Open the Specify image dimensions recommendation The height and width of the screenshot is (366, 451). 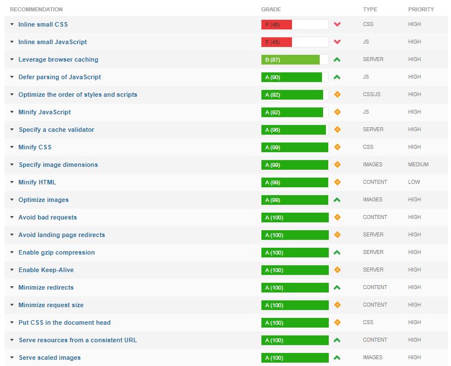(58, 165)
